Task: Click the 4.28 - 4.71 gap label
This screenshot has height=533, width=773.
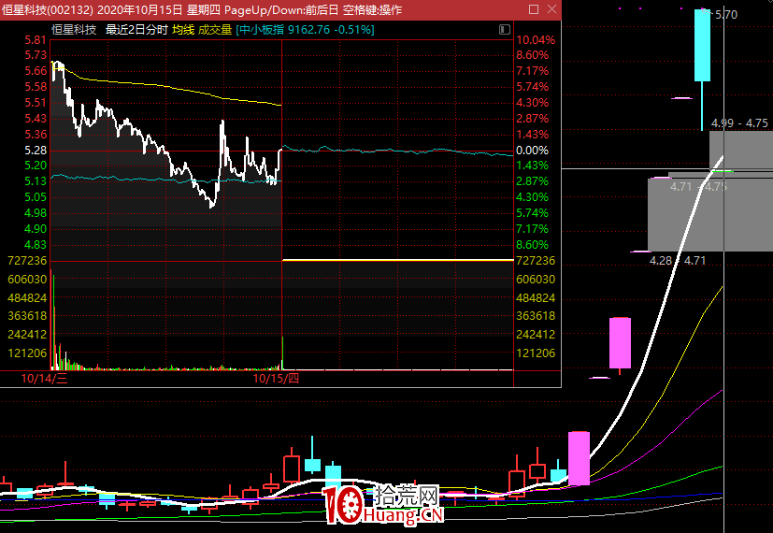Action: (678, 261)
